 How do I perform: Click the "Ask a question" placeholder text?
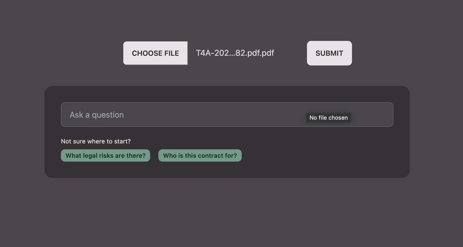(97, 115)
